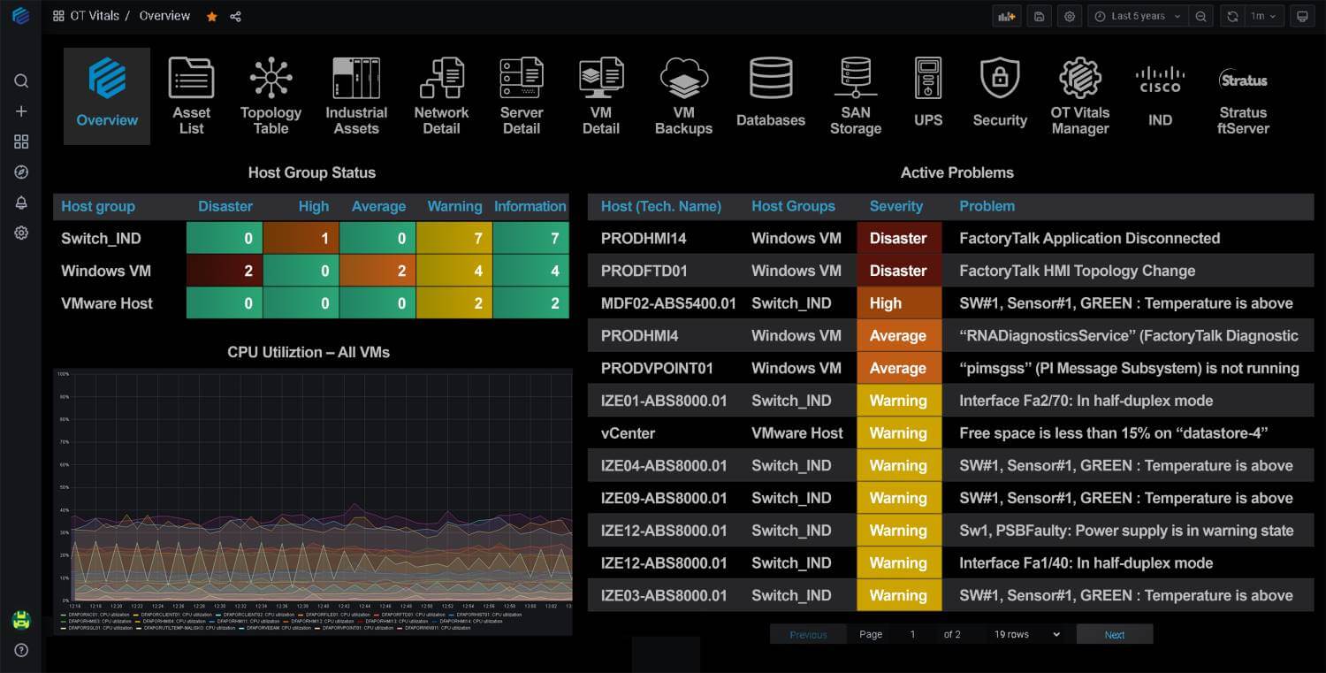
Task: Click 'Interface Fa2/70: In half-duplex mode' problem
Action: [1086, 401]
